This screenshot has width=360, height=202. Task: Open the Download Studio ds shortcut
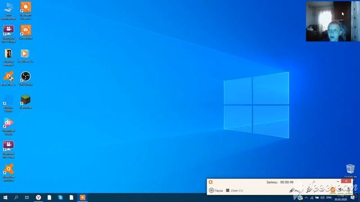(x=8, y=126)
